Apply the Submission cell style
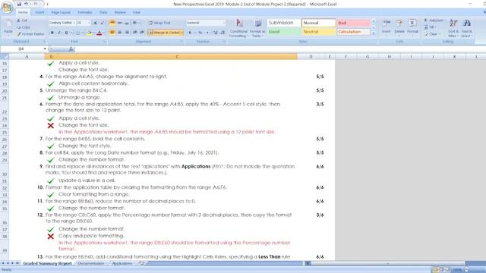 click(x=284, y=23)
